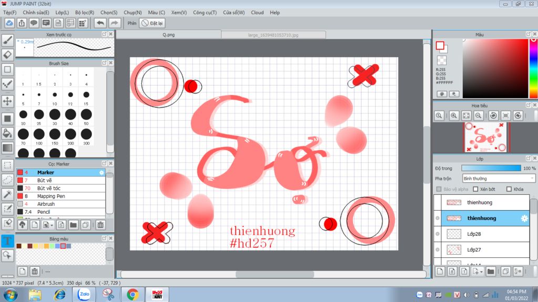Select the Shape rectangle tool
Screen dimensions: 538x302
coord(7,69)
